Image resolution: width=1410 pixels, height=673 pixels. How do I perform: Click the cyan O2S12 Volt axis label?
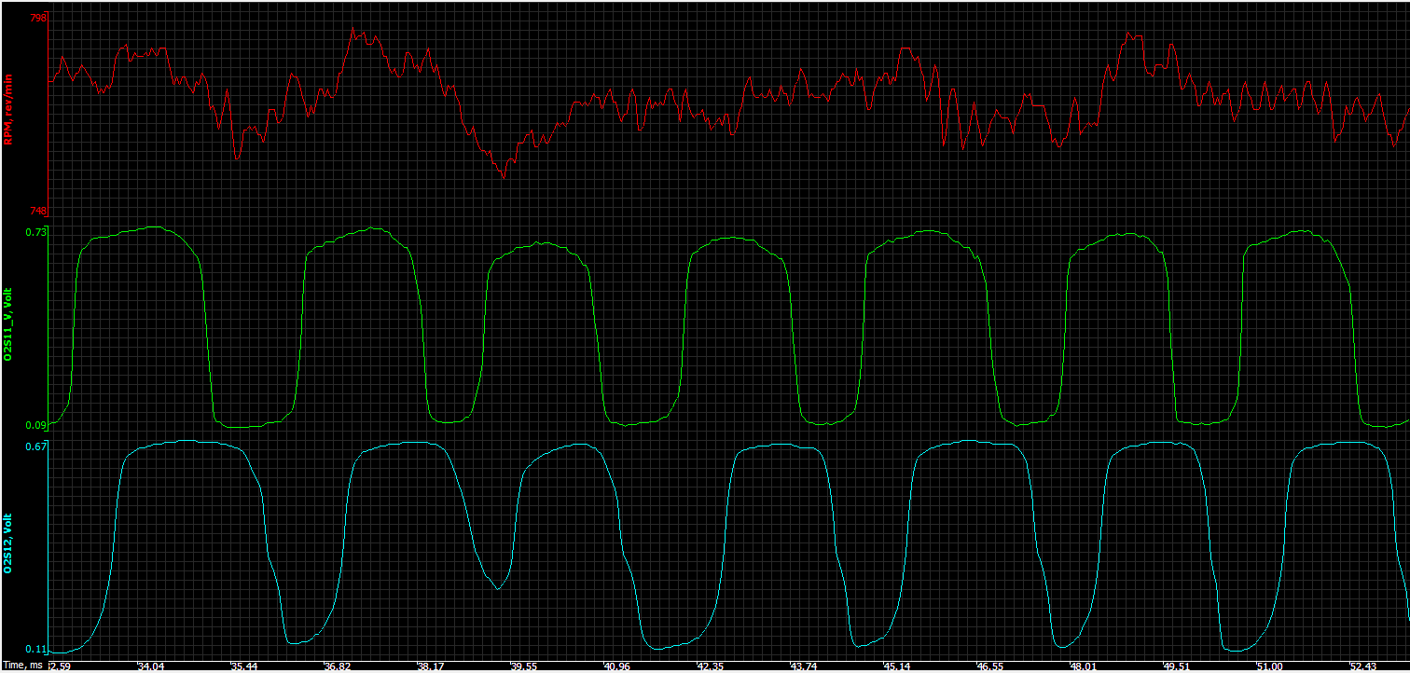[x=8, y=543]
